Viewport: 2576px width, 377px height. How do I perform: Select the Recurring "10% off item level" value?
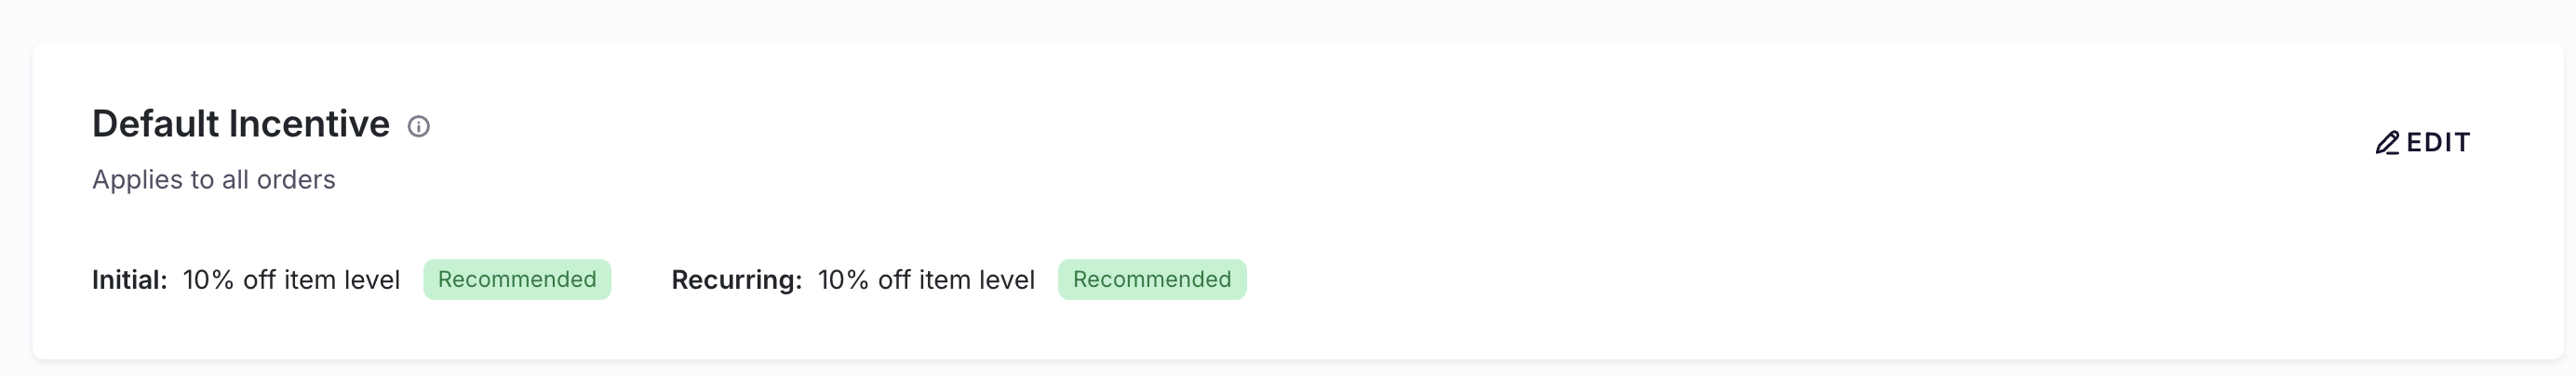coord(926,280)
